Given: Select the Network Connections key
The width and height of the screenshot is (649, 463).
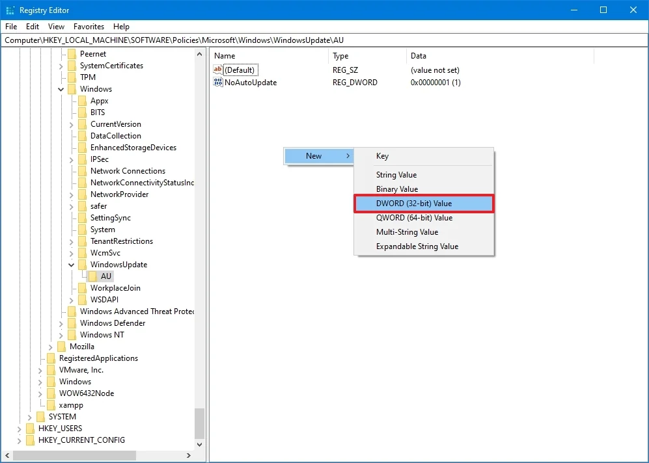Looking at the screenshot, I should pos(128,171).
